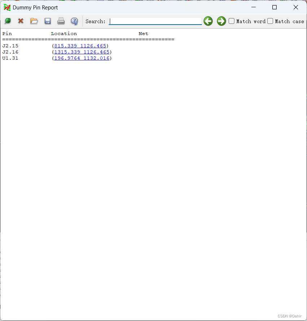Click the red X close report icon
This screenshot has height=321, width=307.
coord(21,21)
